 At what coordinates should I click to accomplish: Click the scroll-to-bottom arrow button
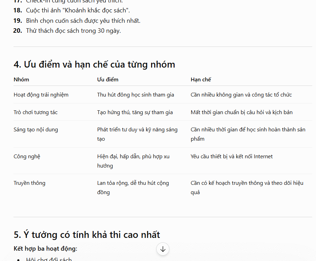[x=163, y=249]
